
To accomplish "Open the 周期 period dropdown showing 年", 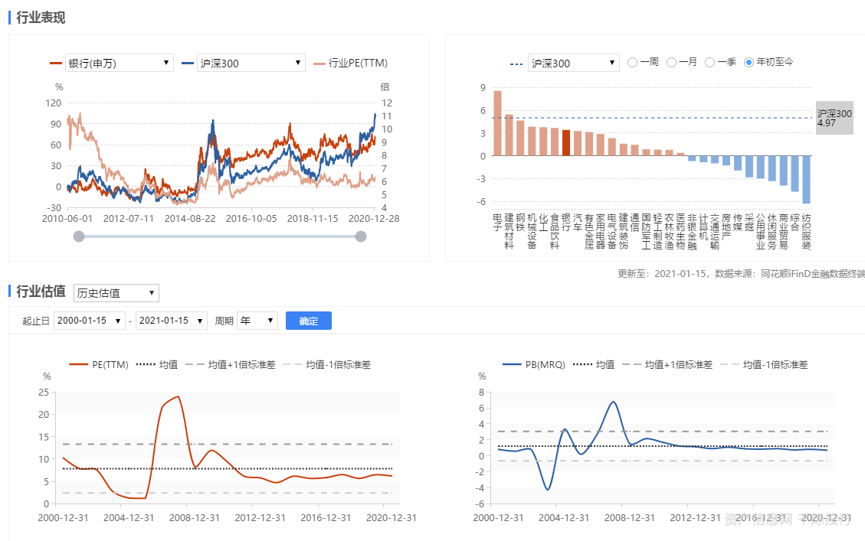I will pyautogui.click(x=257, y=321).
